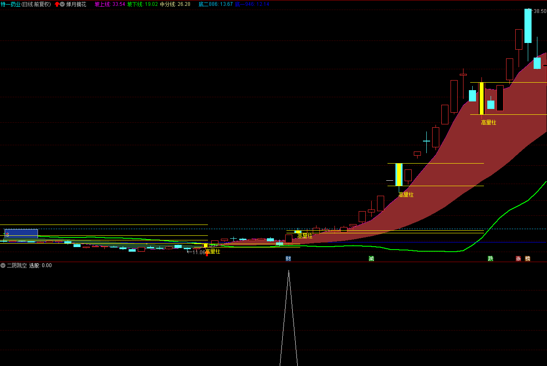Screen dimensions: 547x366
Task: Click the white 高量柱 label under the cyan-yellow mid-chart bar
Action: [x=406, y=195]
